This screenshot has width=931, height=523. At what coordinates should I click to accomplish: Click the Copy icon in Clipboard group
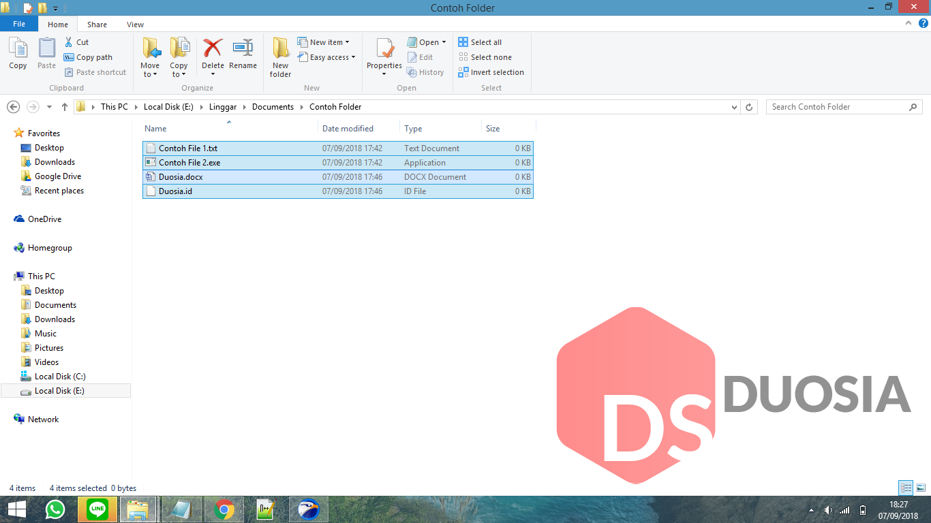18,54
